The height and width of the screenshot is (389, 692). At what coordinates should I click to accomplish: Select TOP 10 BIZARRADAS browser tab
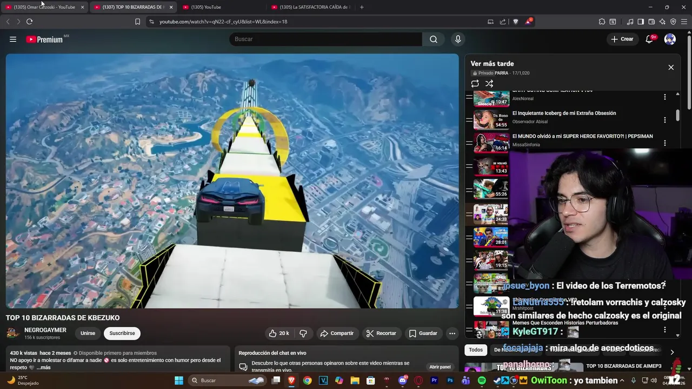[133, 7]
